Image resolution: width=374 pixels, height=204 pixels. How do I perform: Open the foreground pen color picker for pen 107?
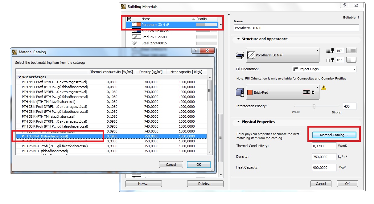(x=351, y=51)
